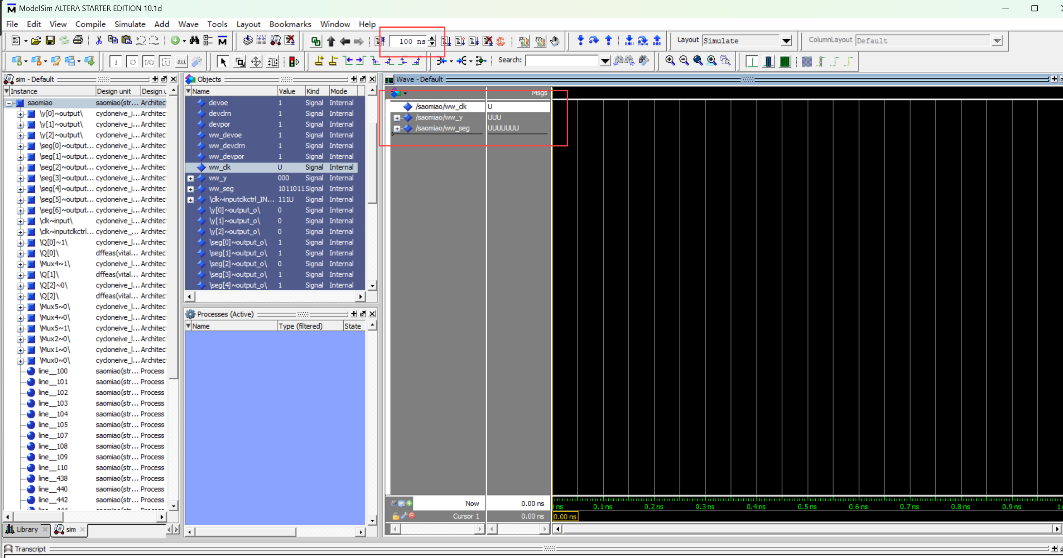Expand the ww_y signal in Objects

pos(191,178)
